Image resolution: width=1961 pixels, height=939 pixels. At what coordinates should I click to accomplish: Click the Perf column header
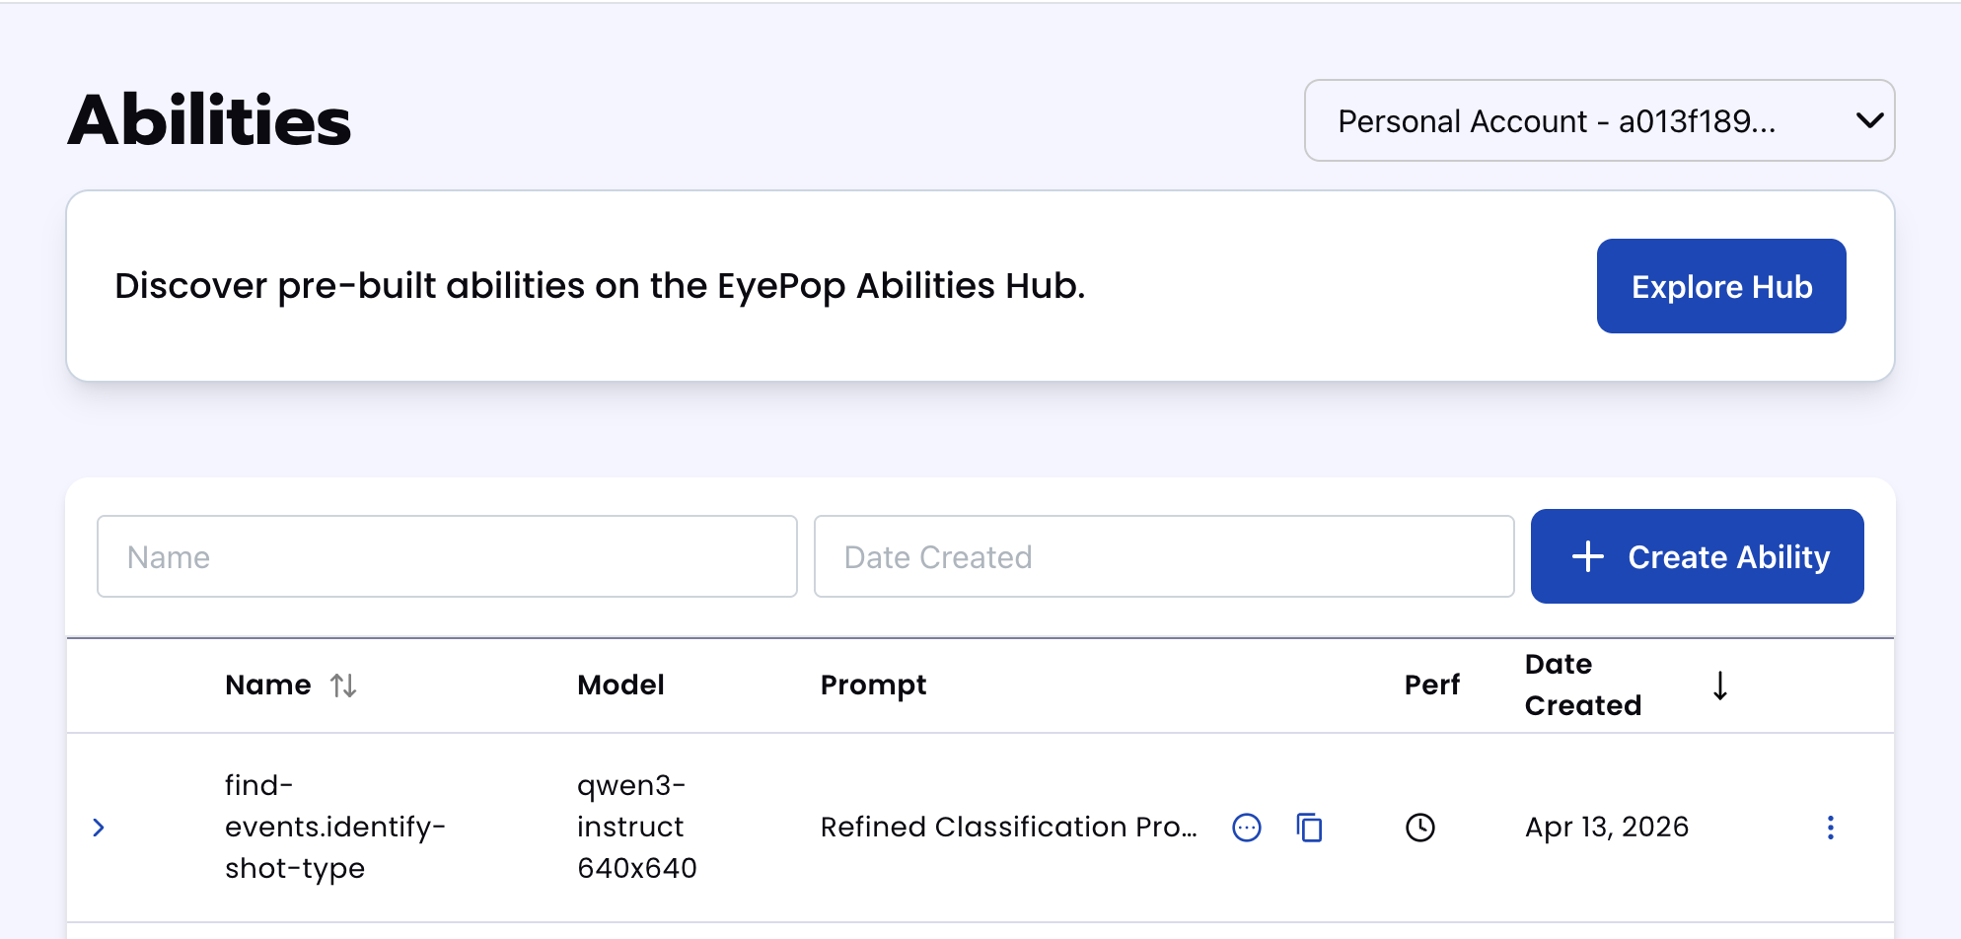(1431, 686)
